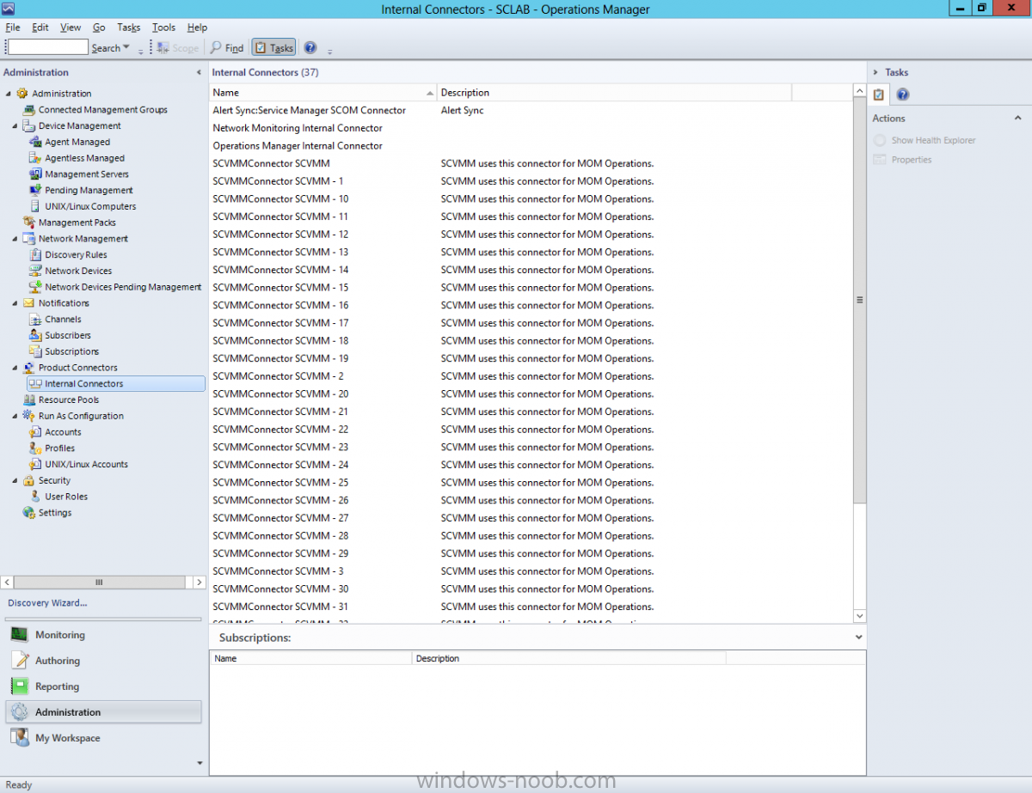Click the navigation tree horizontal scrollbar thumb
The image size is (1032, 793).
99,582
